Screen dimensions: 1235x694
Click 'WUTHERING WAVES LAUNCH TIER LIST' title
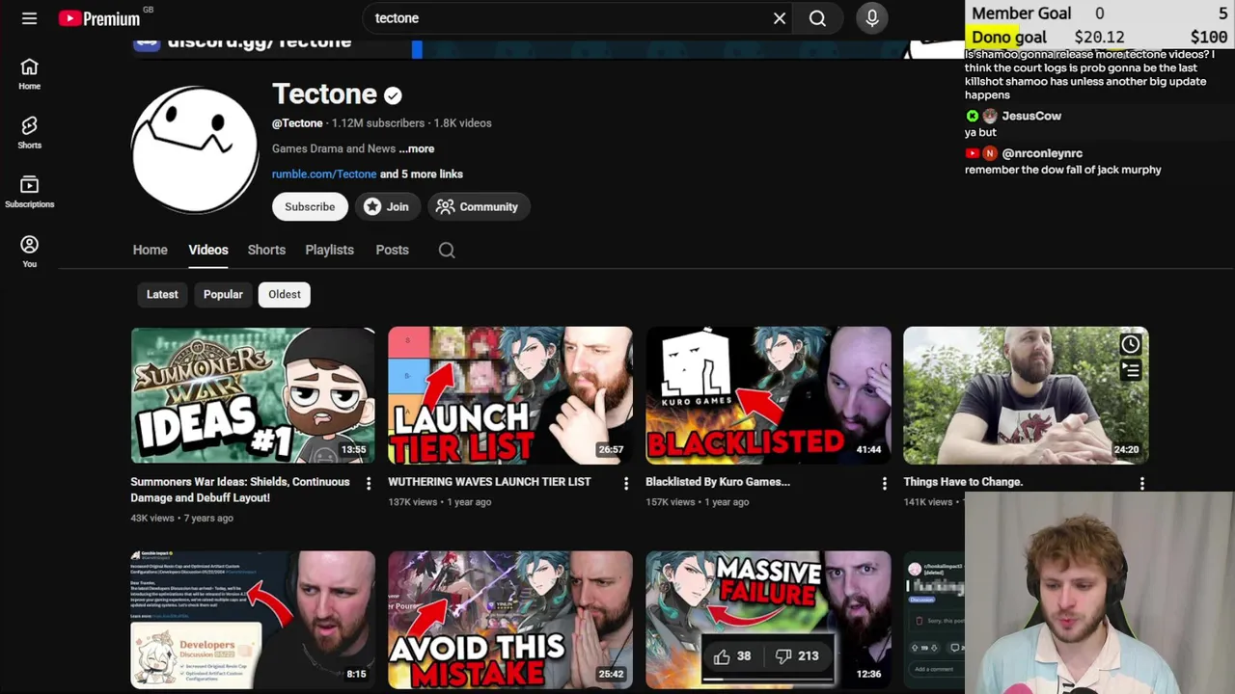pos(489,481)
